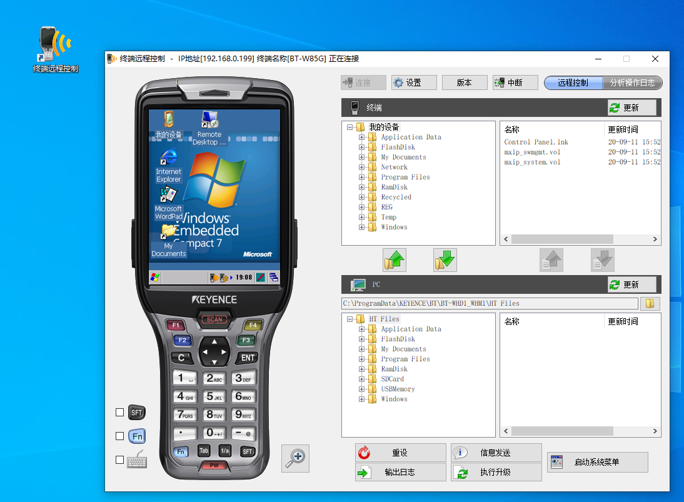Click the red PW power key
Screen dimensions: 684x502
tap(214, 465)
